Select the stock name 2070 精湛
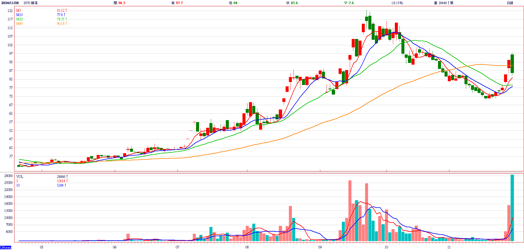524x252 pixels. tap(31, 3)
